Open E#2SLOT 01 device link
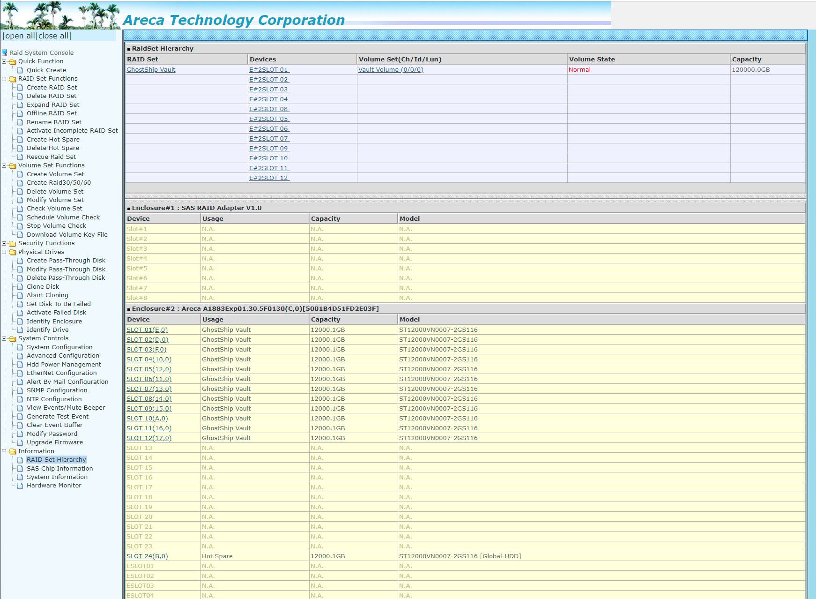The image size is (816, 599). tap(269, 70)
